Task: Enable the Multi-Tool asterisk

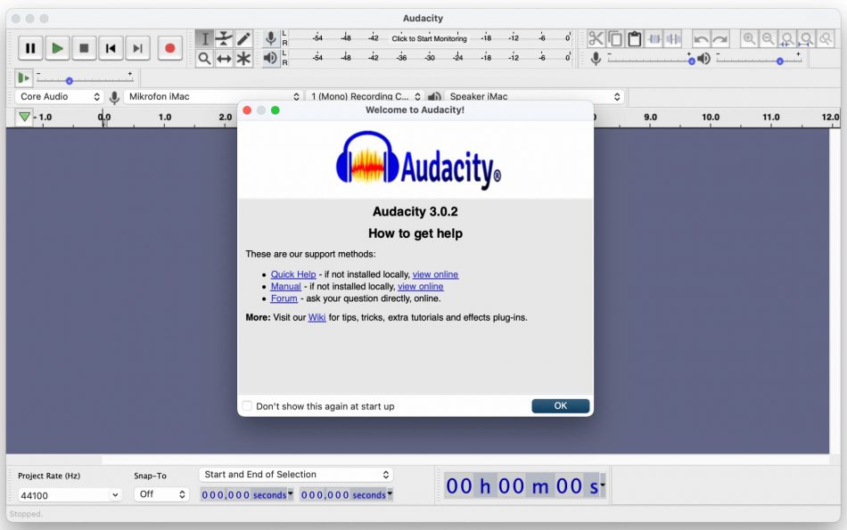Action: tap(243, 58)
